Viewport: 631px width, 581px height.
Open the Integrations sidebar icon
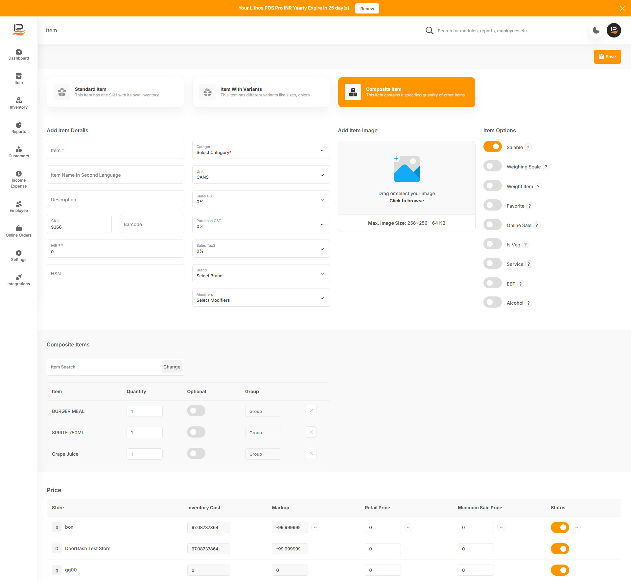(x=19, y=280)
